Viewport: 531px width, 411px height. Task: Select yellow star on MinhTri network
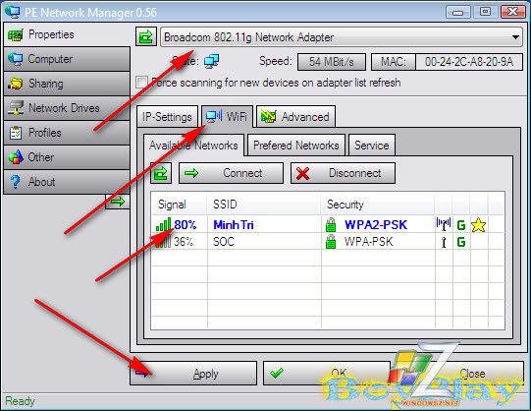(x=479, y=225)
